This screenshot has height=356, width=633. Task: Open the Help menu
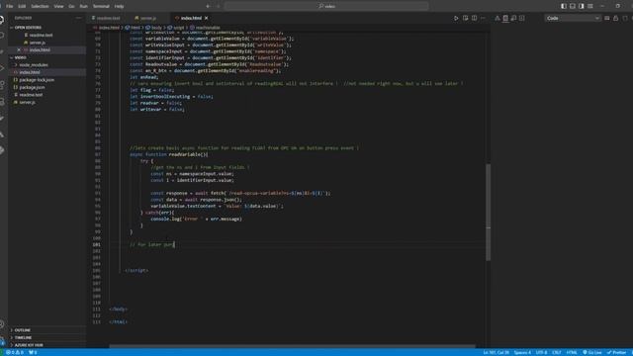(119, 6)
